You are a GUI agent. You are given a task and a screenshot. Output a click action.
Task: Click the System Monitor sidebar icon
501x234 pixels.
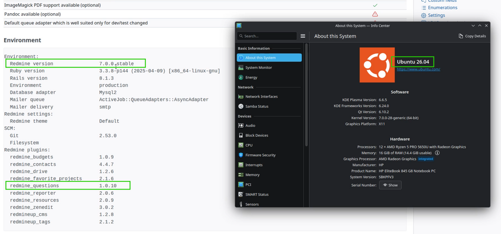tap(241, 68)
